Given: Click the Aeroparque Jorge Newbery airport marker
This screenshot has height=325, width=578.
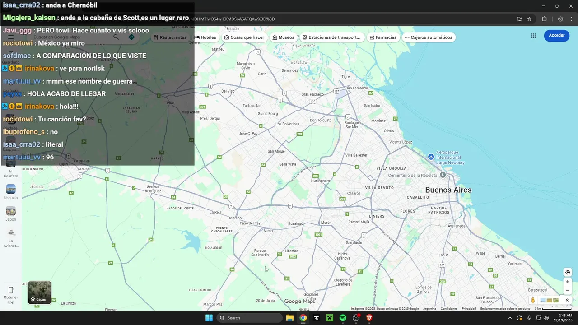Looking at the screenshot, I should pyautogui.click(x=431, y=157).
